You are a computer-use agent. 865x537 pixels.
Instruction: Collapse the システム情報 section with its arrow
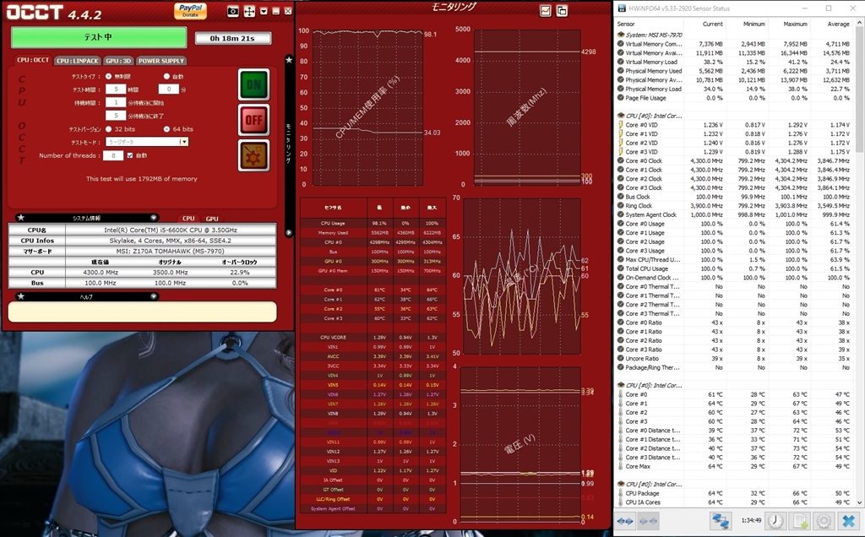click(154, 218)
